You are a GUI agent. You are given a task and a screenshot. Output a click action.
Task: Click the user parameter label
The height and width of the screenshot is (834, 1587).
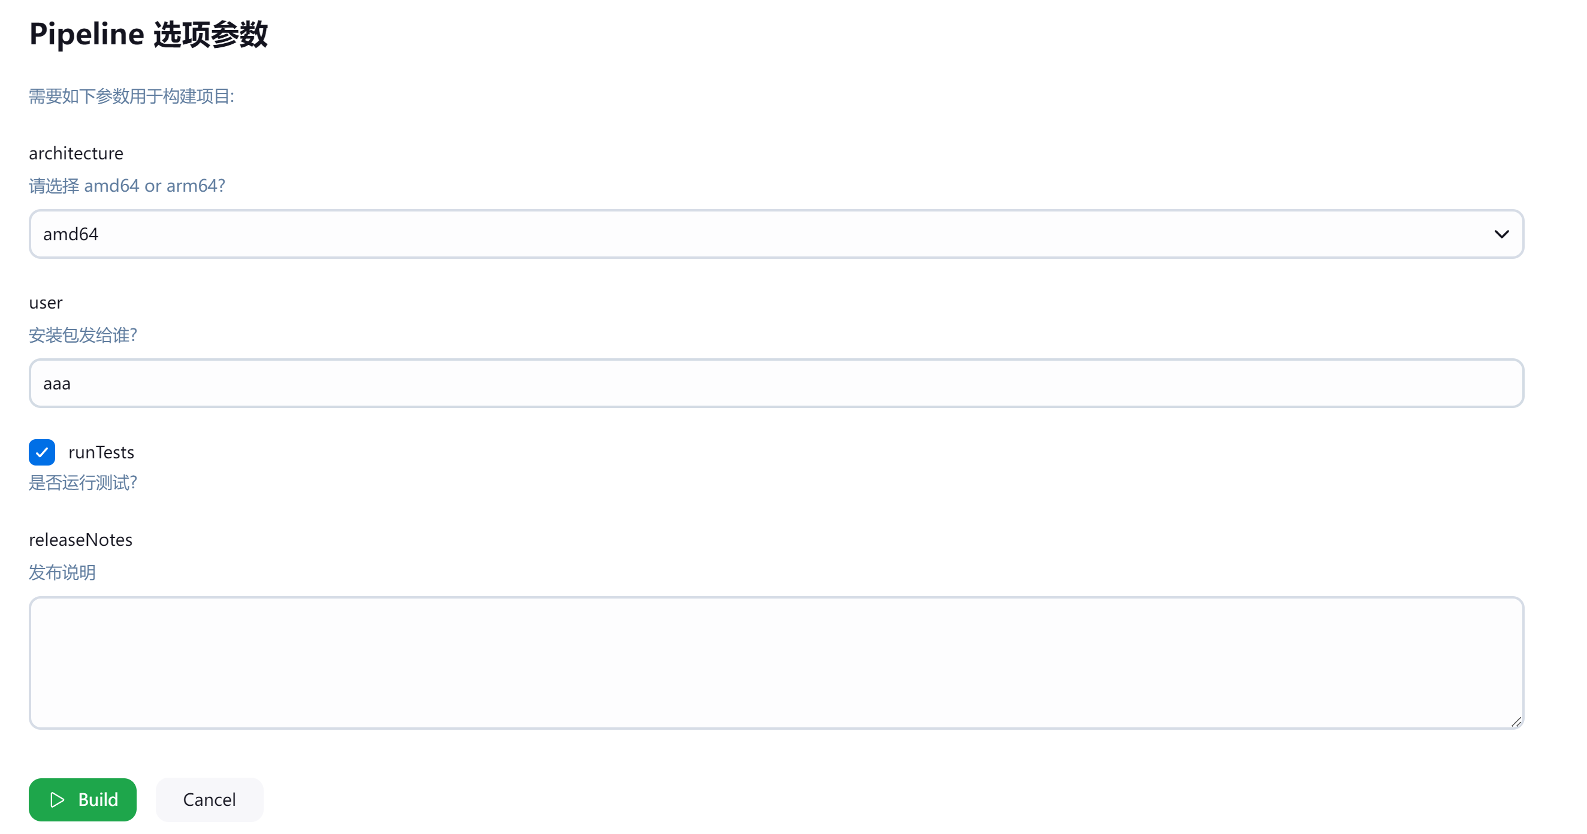coord(46,303)
